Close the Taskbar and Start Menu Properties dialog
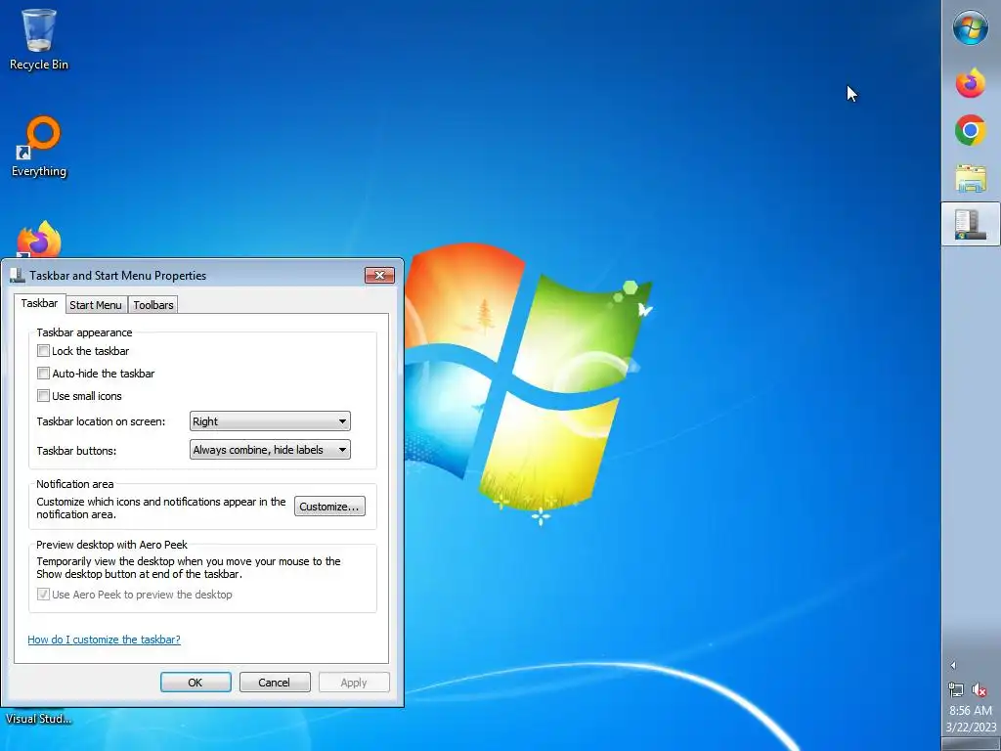Screen dimensions: 1001x751 pyautogui.click(x=379, y=275)
